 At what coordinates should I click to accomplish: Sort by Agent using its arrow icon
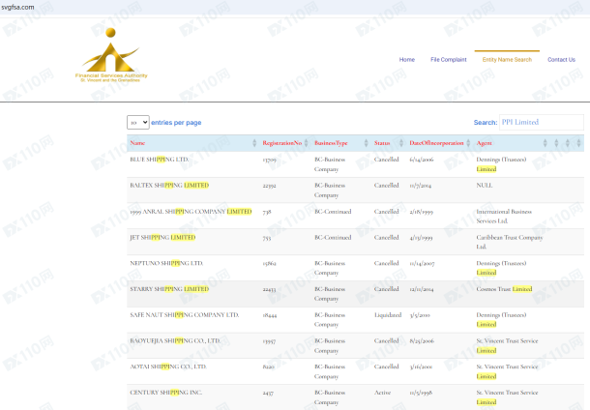[x=545, y=143]
